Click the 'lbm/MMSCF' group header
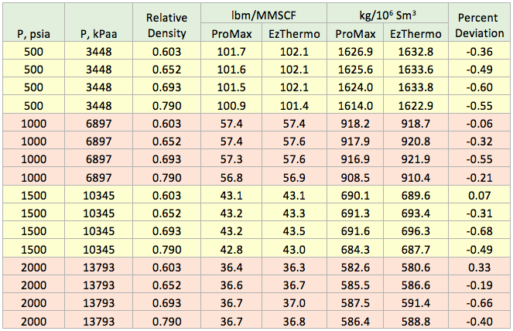The width and height of the screenshot is (513, 331). coord(264,13)
